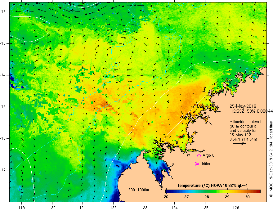This screenshot has height=211, width=273.
Task: Click the longitude axis label 119
Action: click(21, 208)
